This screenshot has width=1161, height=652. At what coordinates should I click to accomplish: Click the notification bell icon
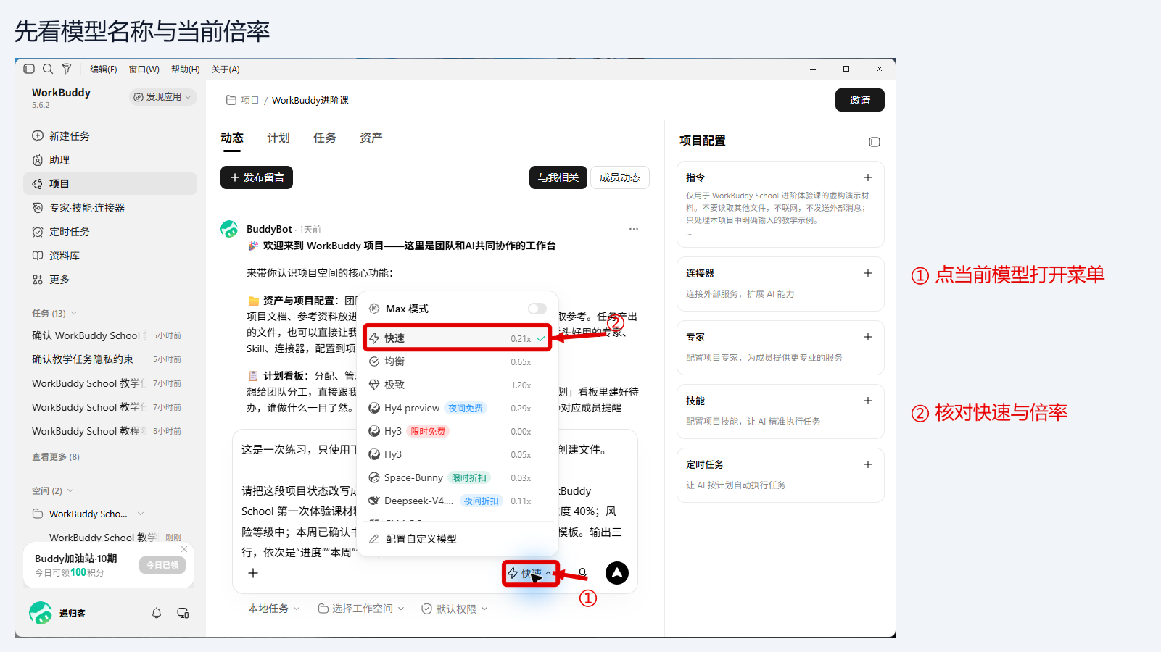(157, 613)
